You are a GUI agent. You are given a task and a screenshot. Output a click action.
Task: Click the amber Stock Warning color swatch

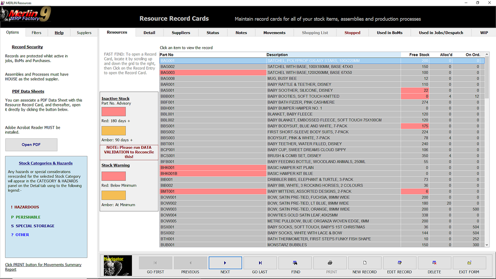[x=113, y=196]
